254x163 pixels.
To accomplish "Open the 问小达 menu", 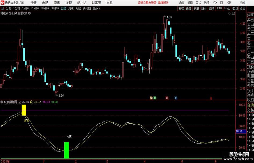I will 82,3.
